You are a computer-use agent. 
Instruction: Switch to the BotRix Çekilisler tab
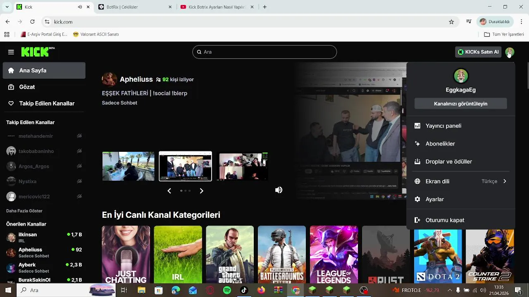135,7
